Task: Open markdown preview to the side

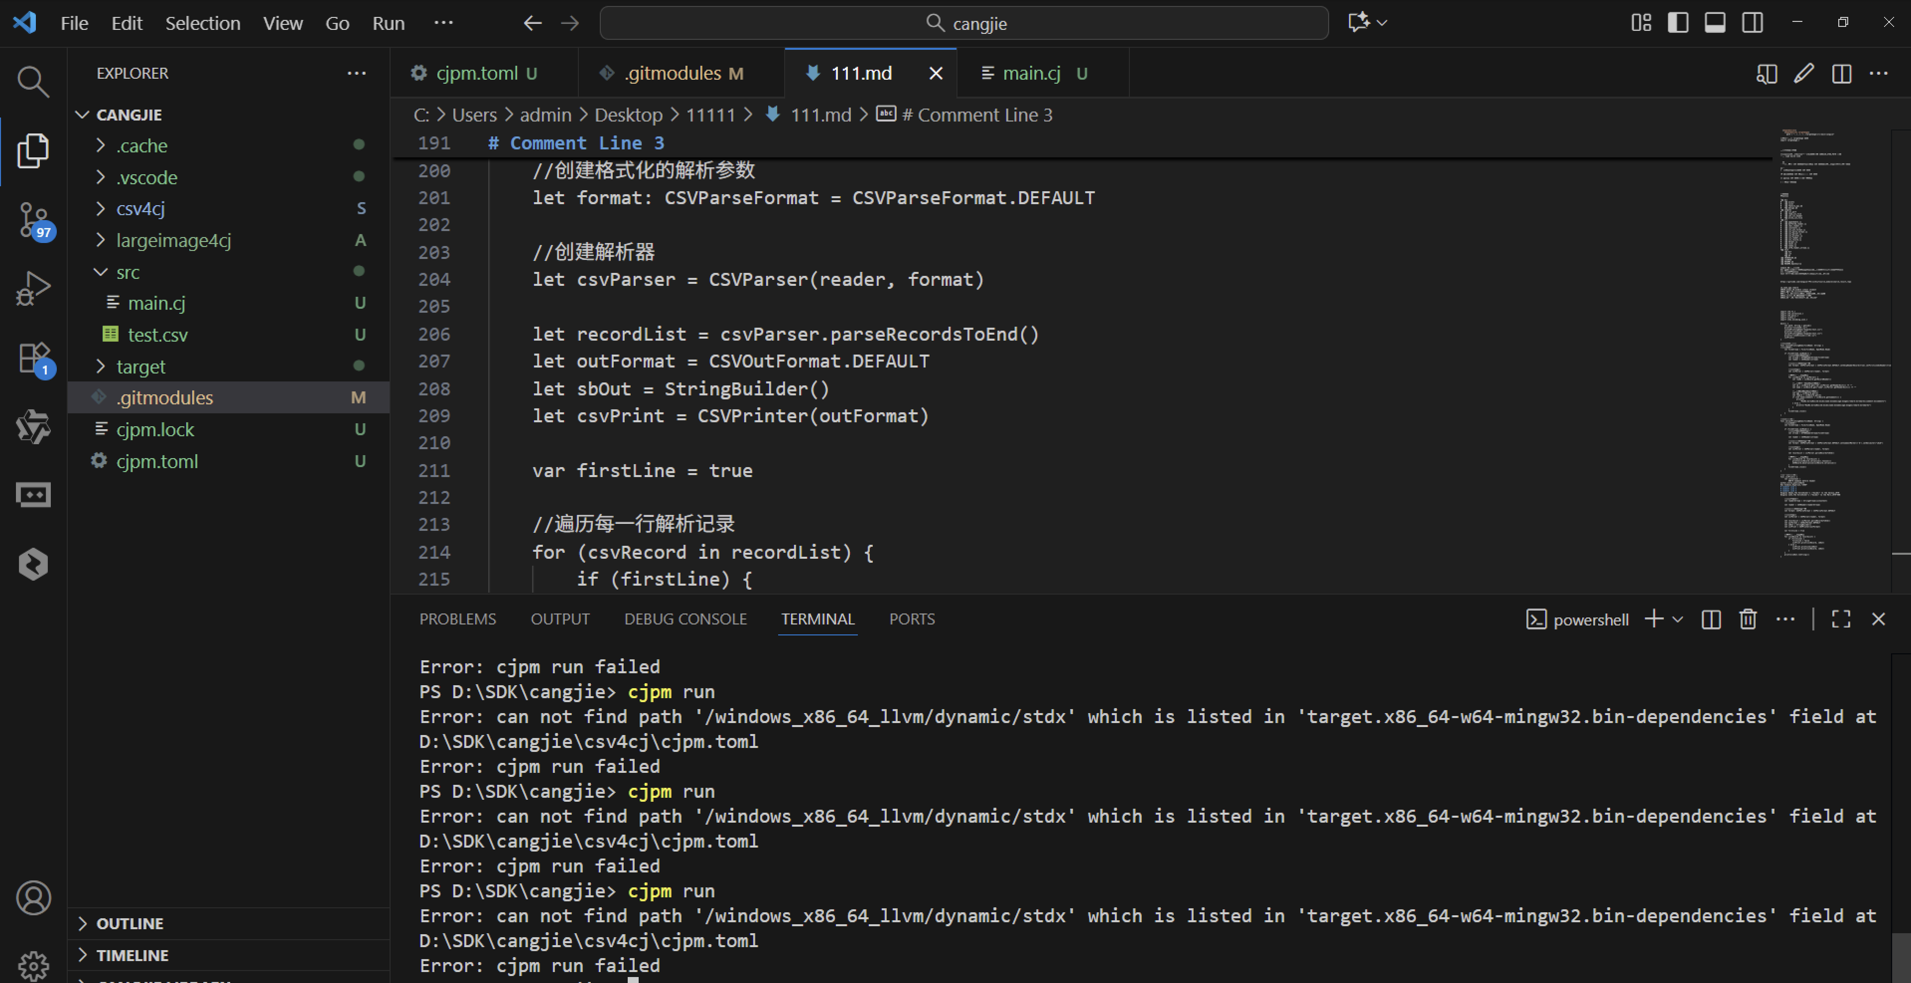Action: [x=1767, y=73]
